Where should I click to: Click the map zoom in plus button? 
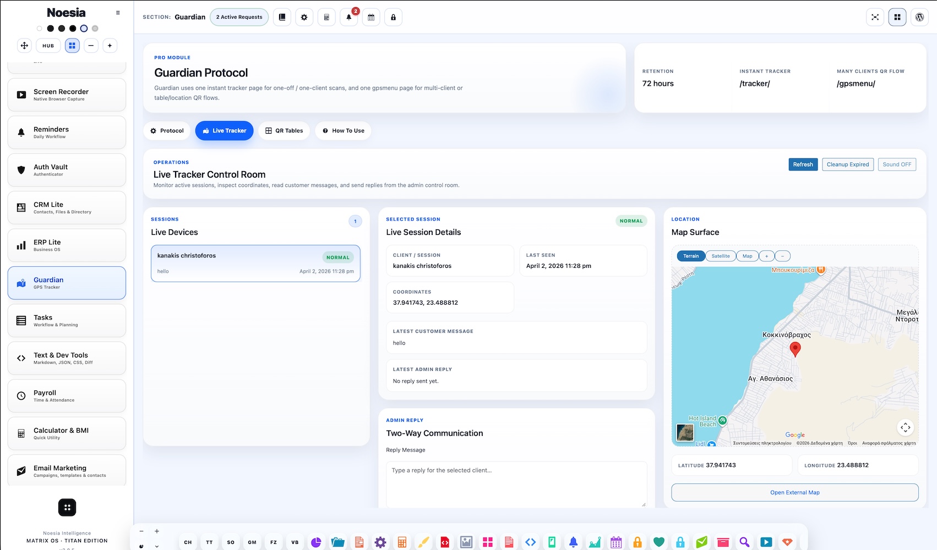coord(766,256)
